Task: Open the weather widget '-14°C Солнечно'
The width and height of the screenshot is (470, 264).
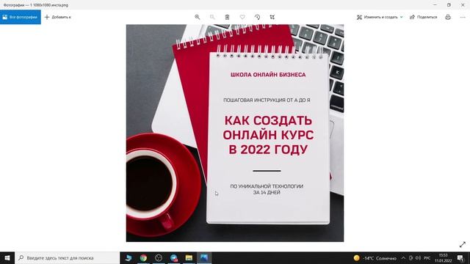Action: (x=375, y=258)
